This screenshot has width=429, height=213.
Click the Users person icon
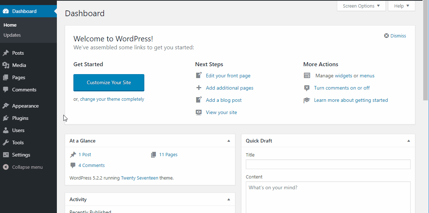point(6,130)
